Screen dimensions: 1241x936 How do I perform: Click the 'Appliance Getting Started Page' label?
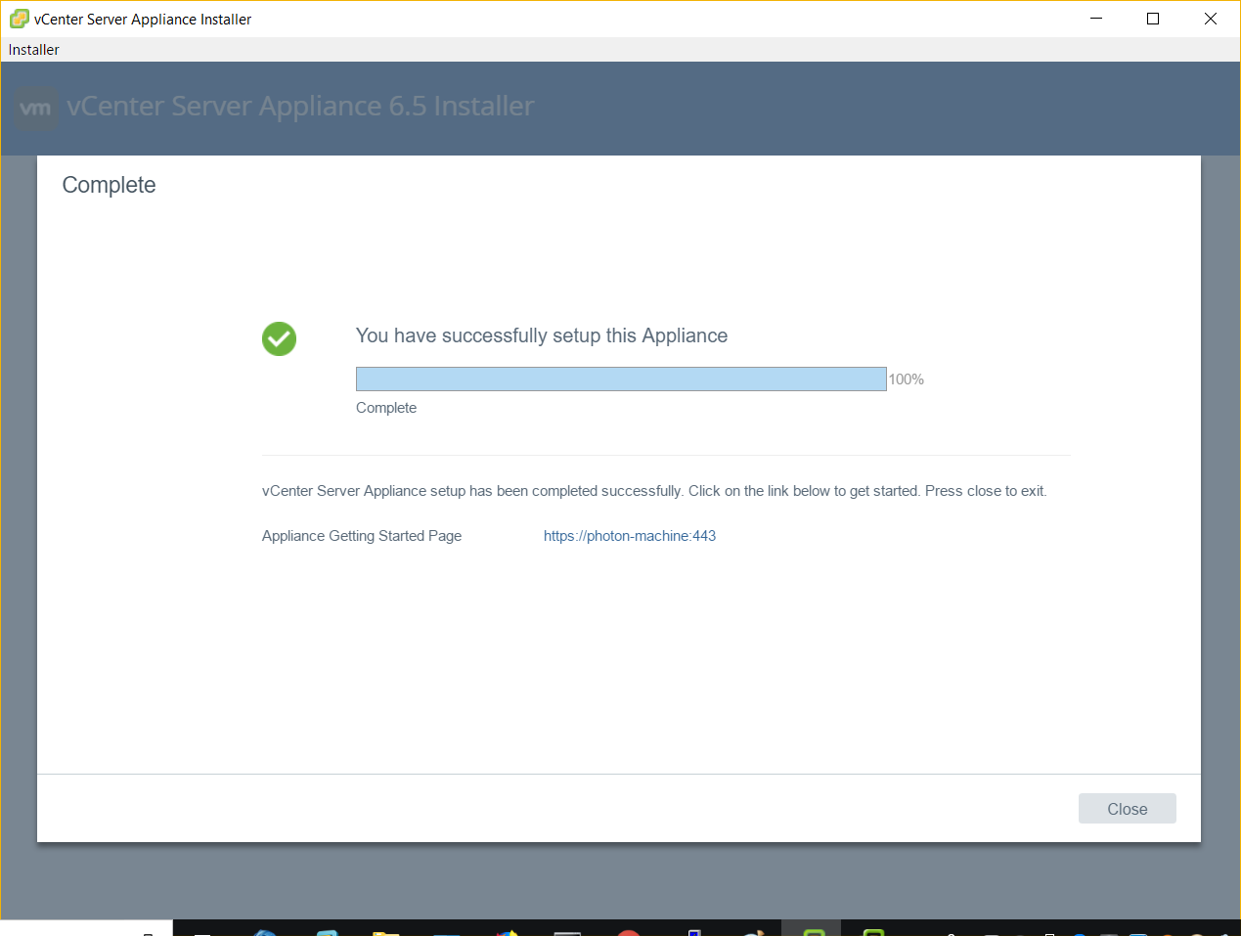point(362,536)
